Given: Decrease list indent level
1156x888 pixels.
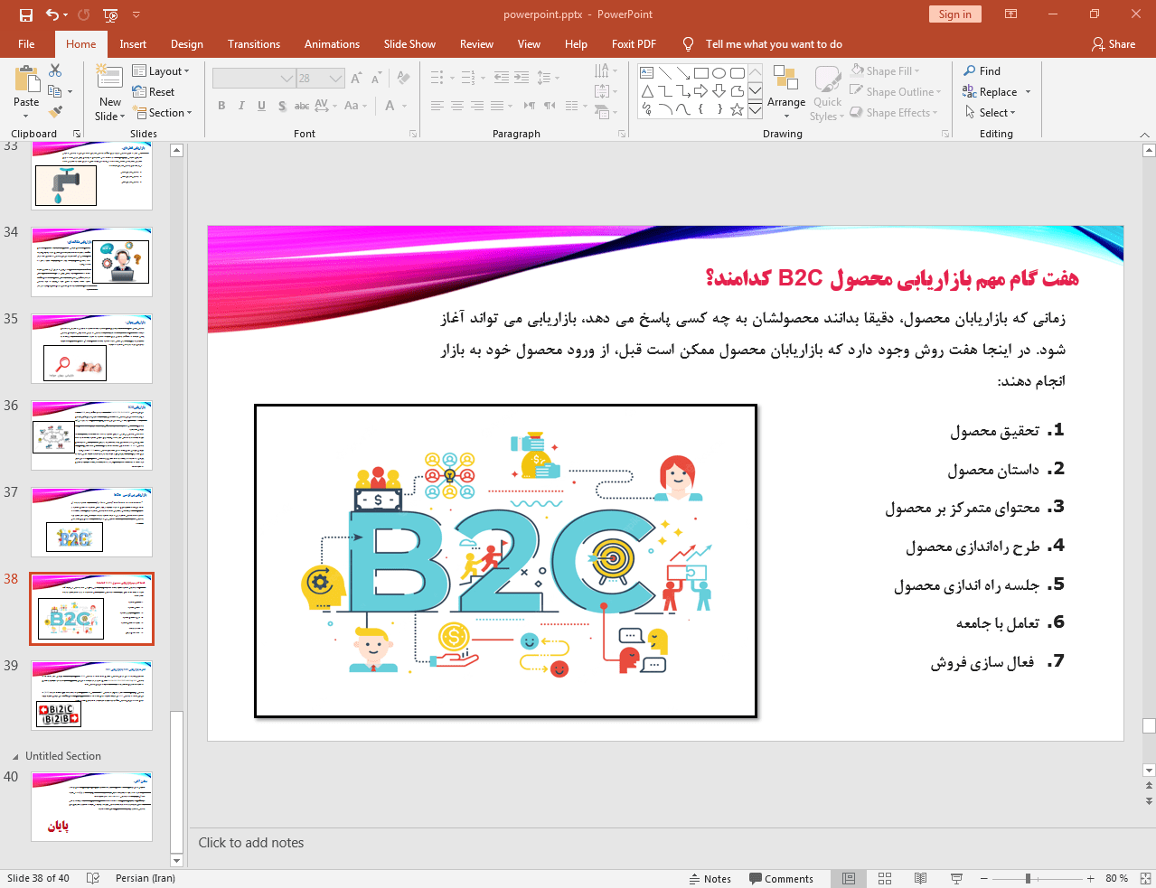Looking at the screenshot, I should (x=502, y=78).
